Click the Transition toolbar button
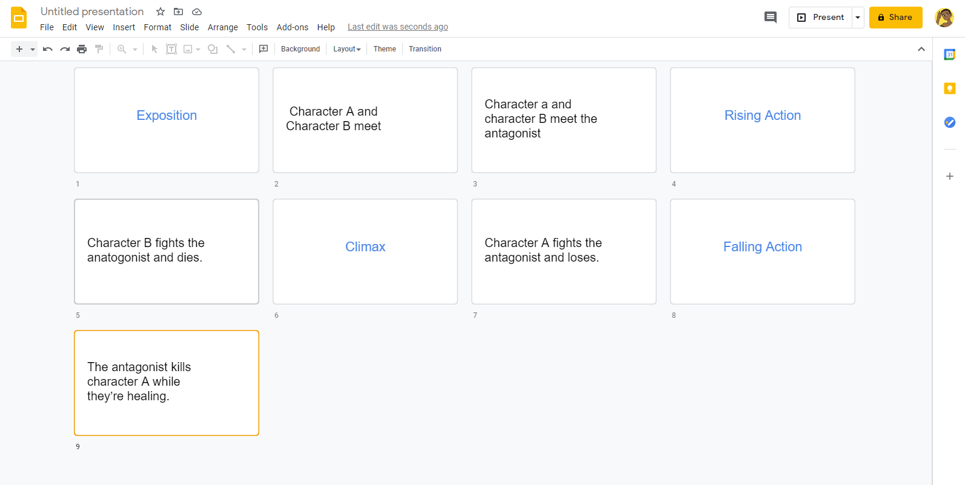965x485 pixels. point(425,49)
